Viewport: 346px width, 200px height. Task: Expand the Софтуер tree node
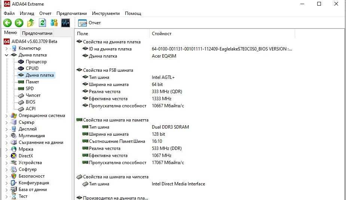click(x=6, y=169)
